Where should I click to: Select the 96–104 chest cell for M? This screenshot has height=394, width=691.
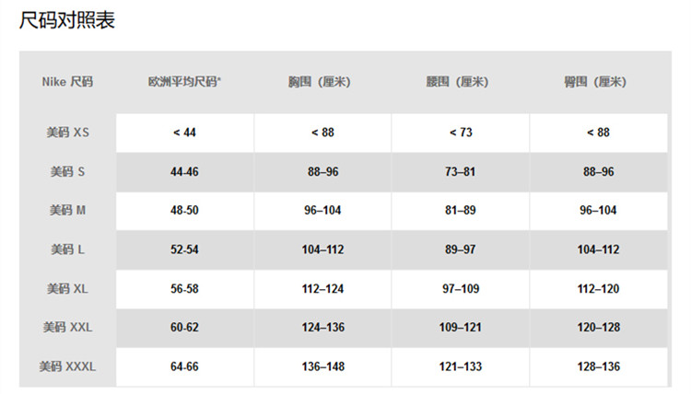(322, 211)
